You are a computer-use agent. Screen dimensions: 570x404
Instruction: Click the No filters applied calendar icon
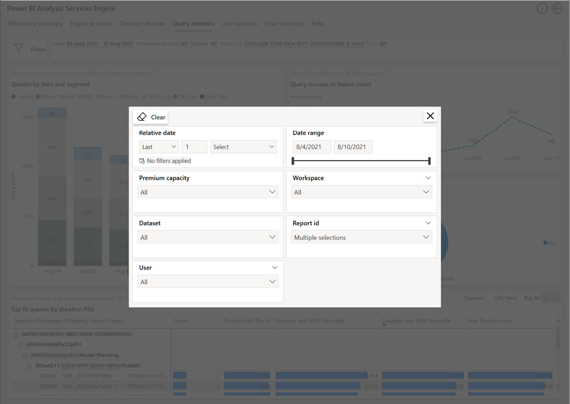click(x=142, y=160)
